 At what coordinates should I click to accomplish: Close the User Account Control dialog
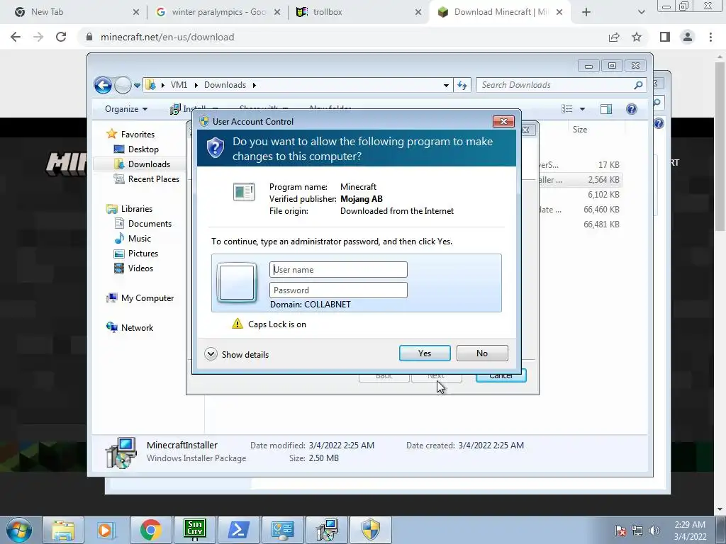click(503, 121)
